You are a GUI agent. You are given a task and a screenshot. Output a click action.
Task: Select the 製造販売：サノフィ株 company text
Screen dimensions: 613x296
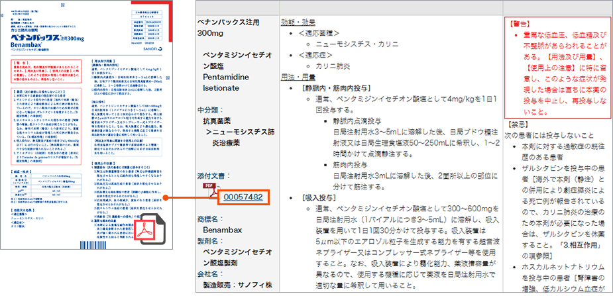tap(239, 284)
